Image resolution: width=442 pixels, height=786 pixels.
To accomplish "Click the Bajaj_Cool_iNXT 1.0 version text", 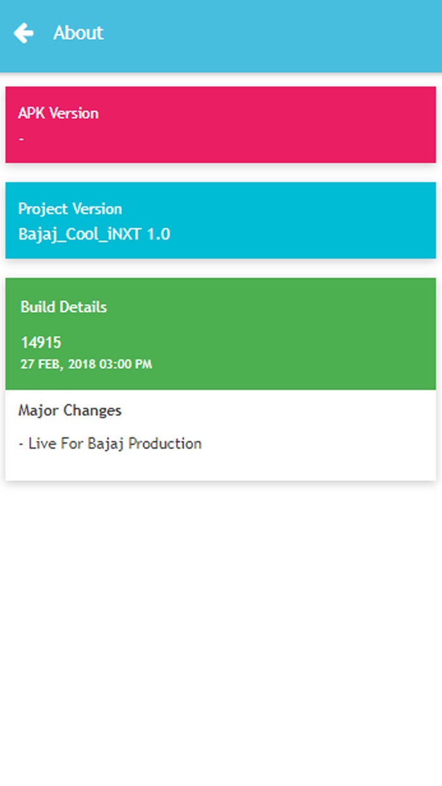I will (93, 234).
